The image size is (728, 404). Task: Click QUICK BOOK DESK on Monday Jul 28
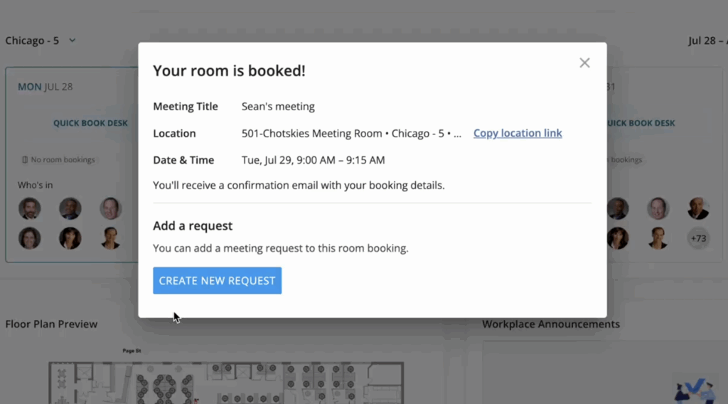[90, 123]
